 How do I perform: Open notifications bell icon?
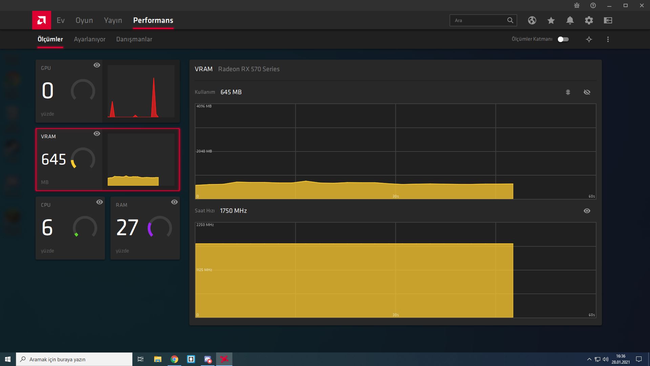tap(570, 20)
